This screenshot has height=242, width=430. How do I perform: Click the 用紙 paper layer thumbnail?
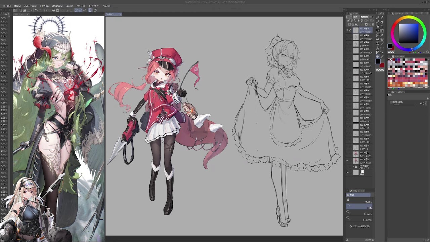pyautogui.click(x=356, y=172)
